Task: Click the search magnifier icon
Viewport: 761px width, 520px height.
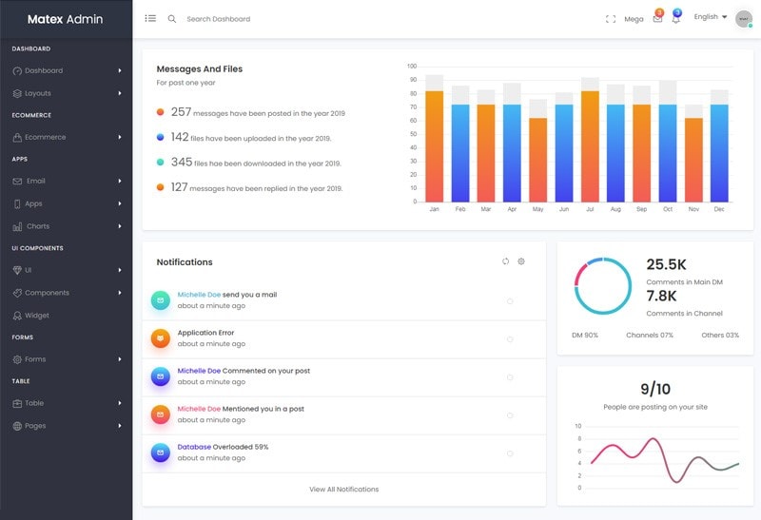Action: [172, 19]
